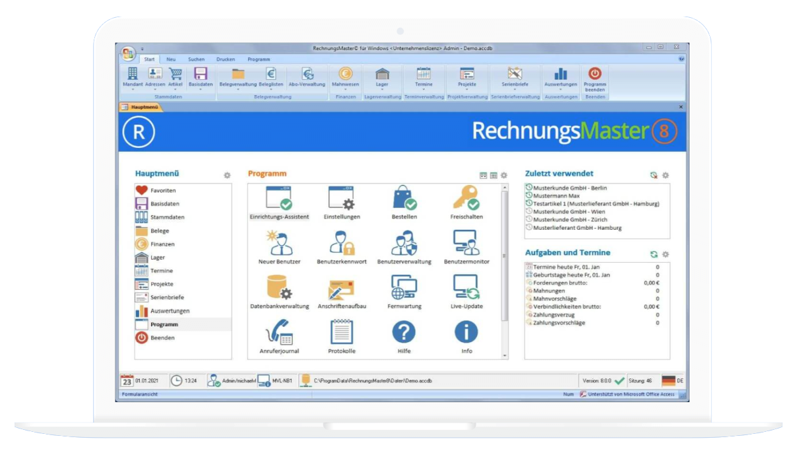Switch to the Suchen ribbon tab
This screenshot has width=799, height=453.
[x=197, y=59]
